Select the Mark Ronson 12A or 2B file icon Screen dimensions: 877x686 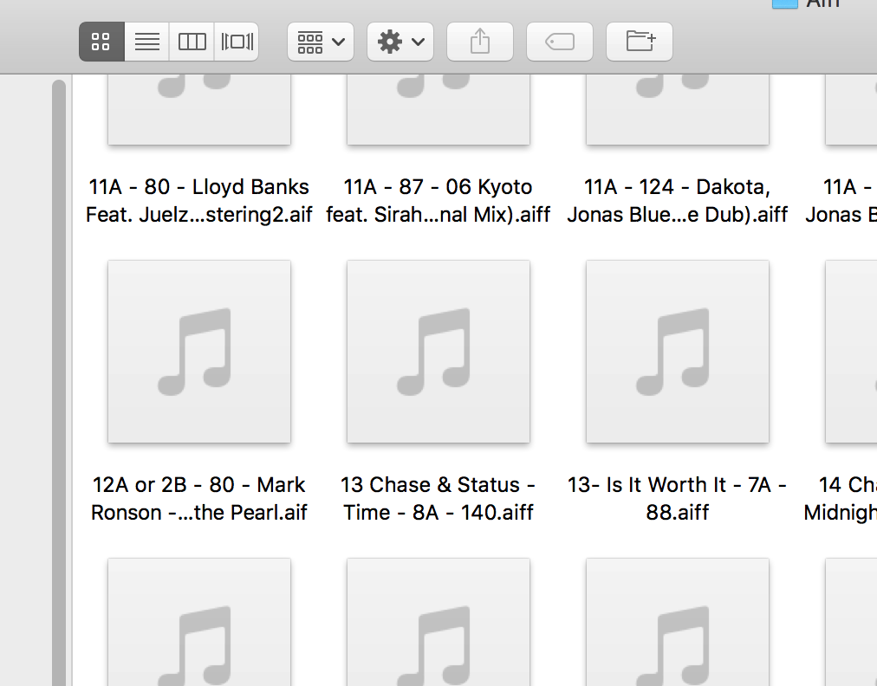click(x=199, y=352)
